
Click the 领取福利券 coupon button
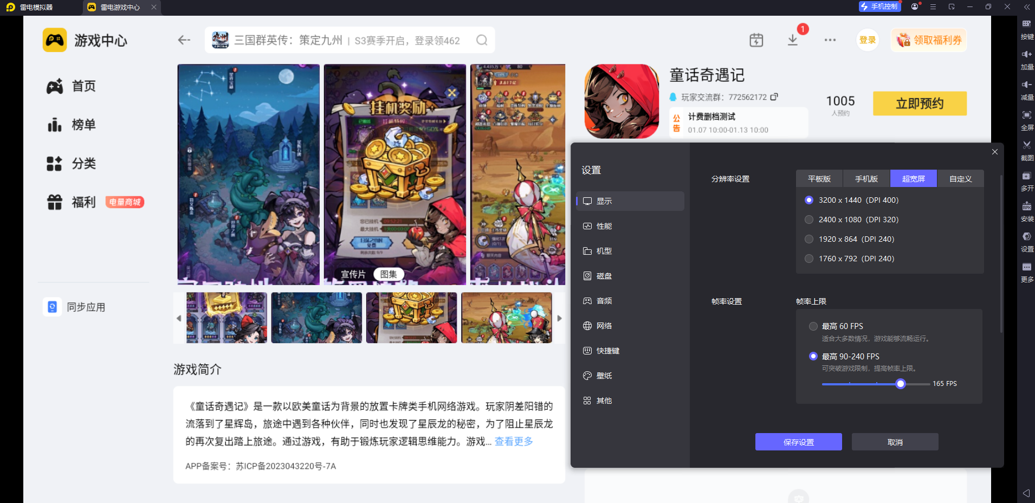(929, 40)
